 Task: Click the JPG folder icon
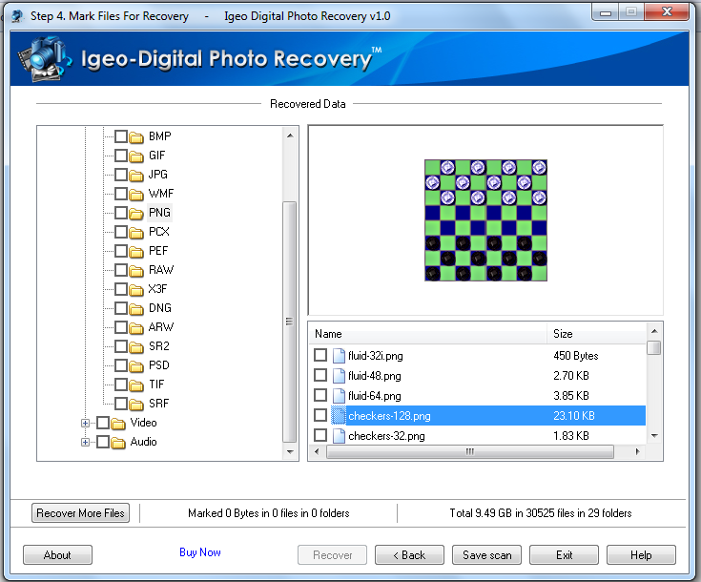click(x=136, y=175)
